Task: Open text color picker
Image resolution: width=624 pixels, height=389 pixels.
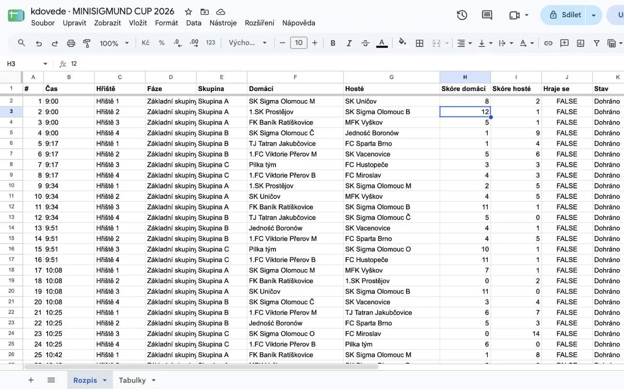Action: point(382,43)
